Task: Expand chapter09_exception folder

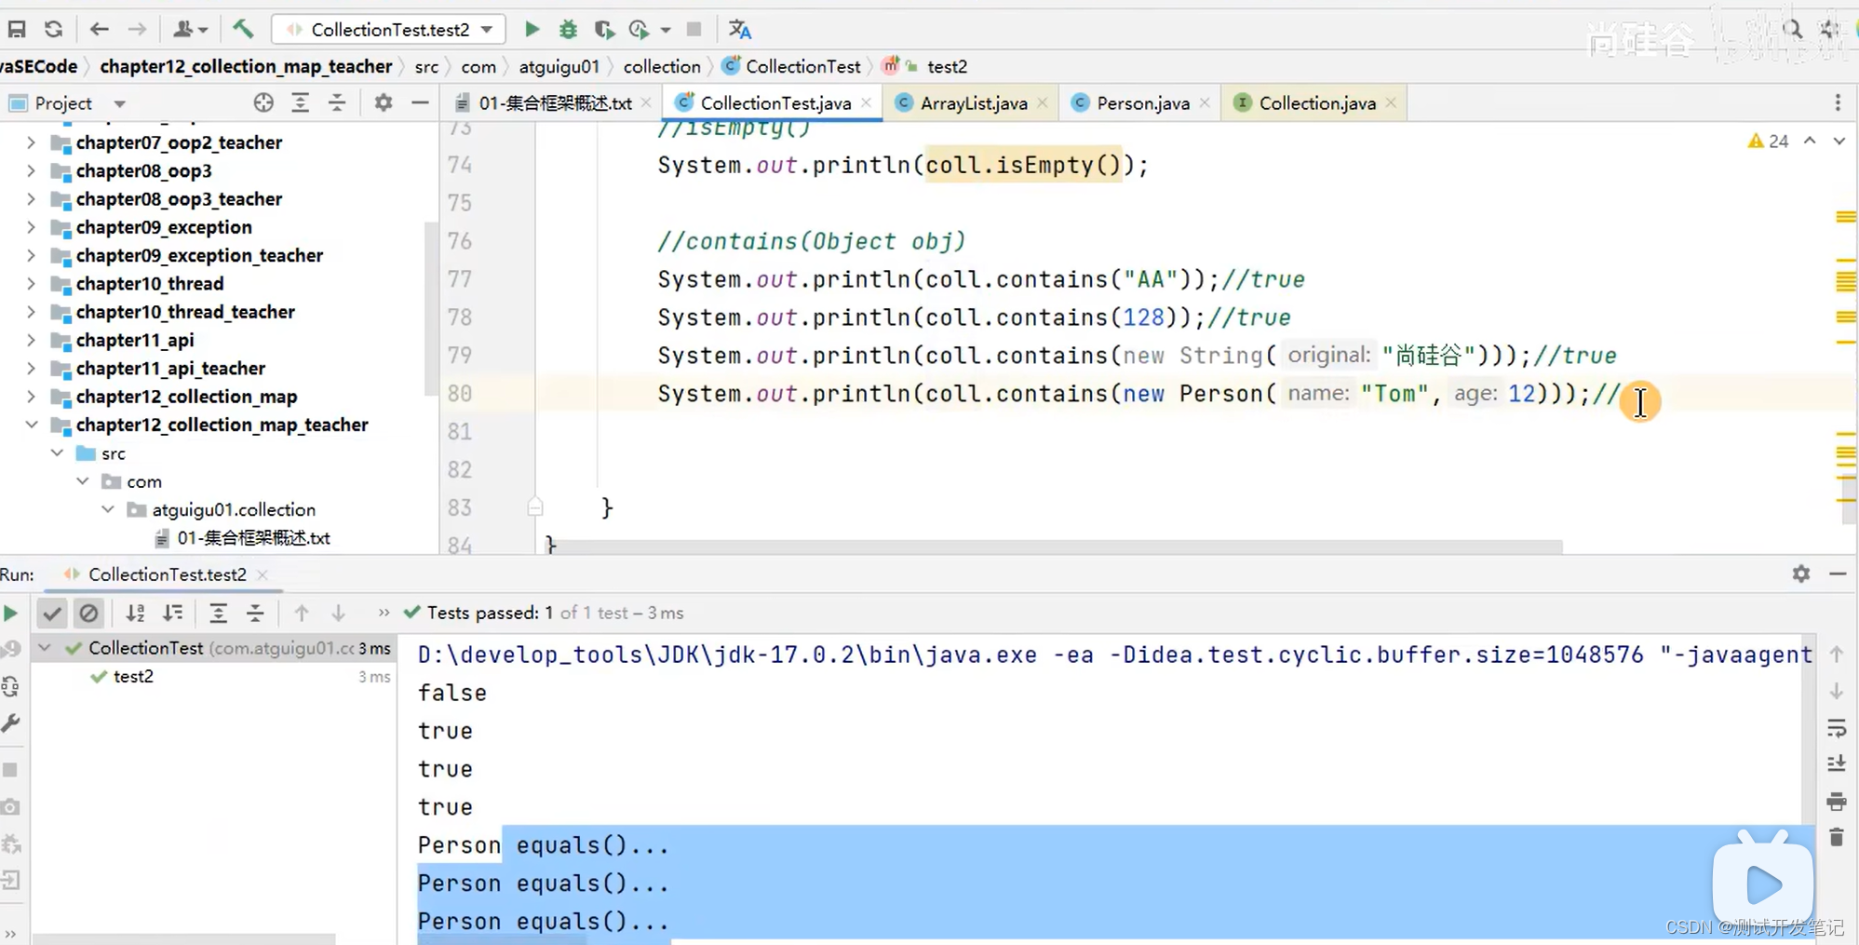Action: [x=31, y=227]
